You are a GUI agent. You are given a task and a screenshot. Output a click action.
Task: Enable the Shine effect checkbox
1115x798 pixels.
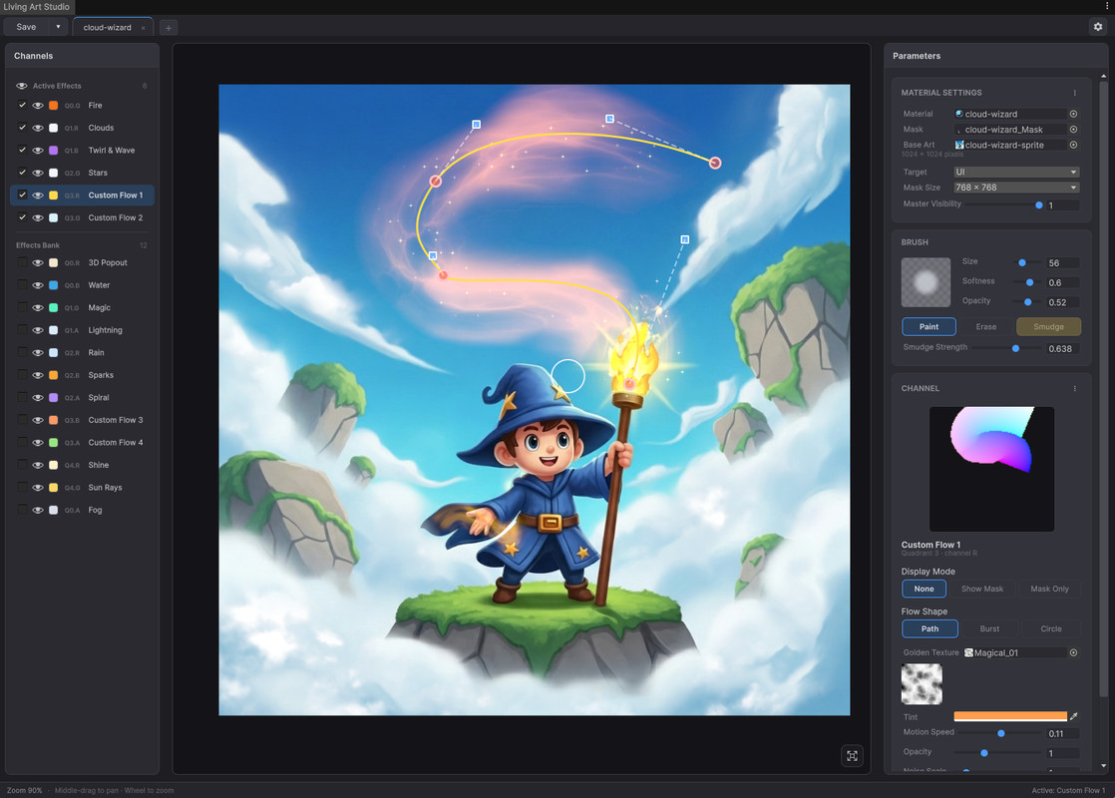click(22, 465)
